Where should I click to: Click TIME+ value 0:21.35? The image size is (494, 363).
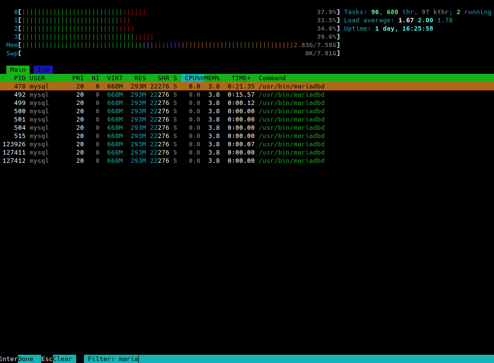(241, 86)
